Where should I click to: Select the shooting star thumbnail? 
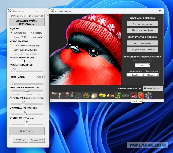pyautogui.click(x=78, y=95)
